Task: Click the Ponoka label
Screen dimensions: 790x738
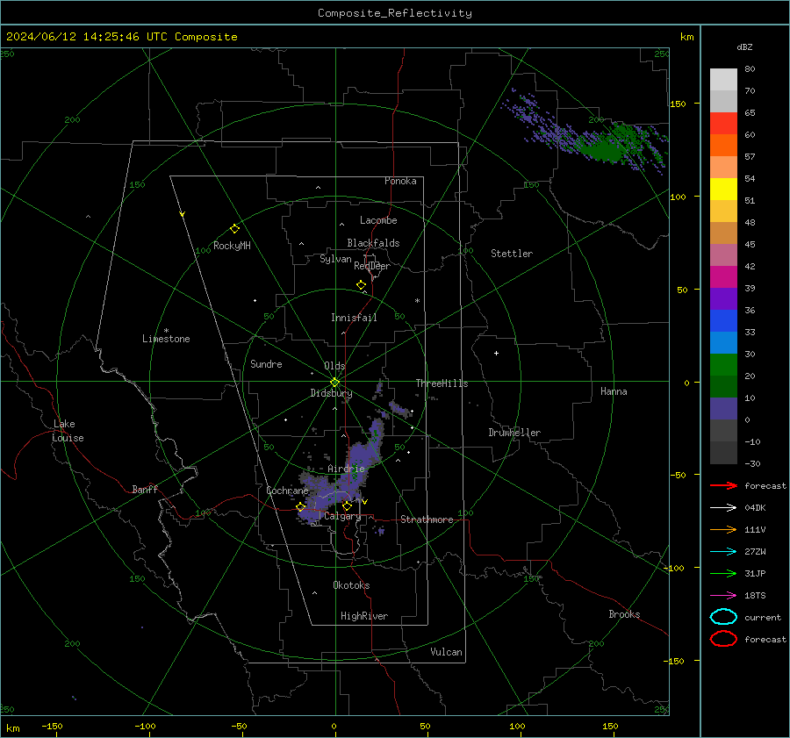Action: coord(400,181)
